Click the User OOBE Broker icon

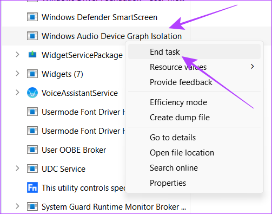[x=32, y=150]
